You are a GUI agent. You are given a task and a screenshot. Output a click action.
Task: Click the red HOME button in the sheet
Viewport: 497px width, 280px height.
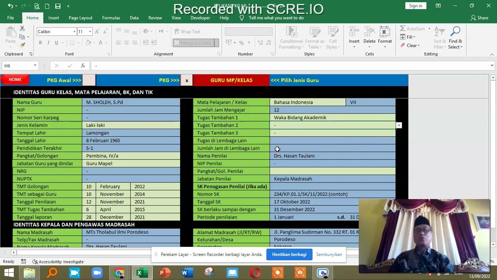15,80
